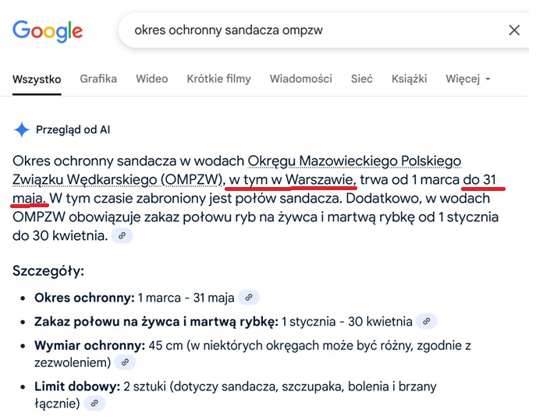Click the Google logo
Screen dimensions: 550x420
coord(48,31)
